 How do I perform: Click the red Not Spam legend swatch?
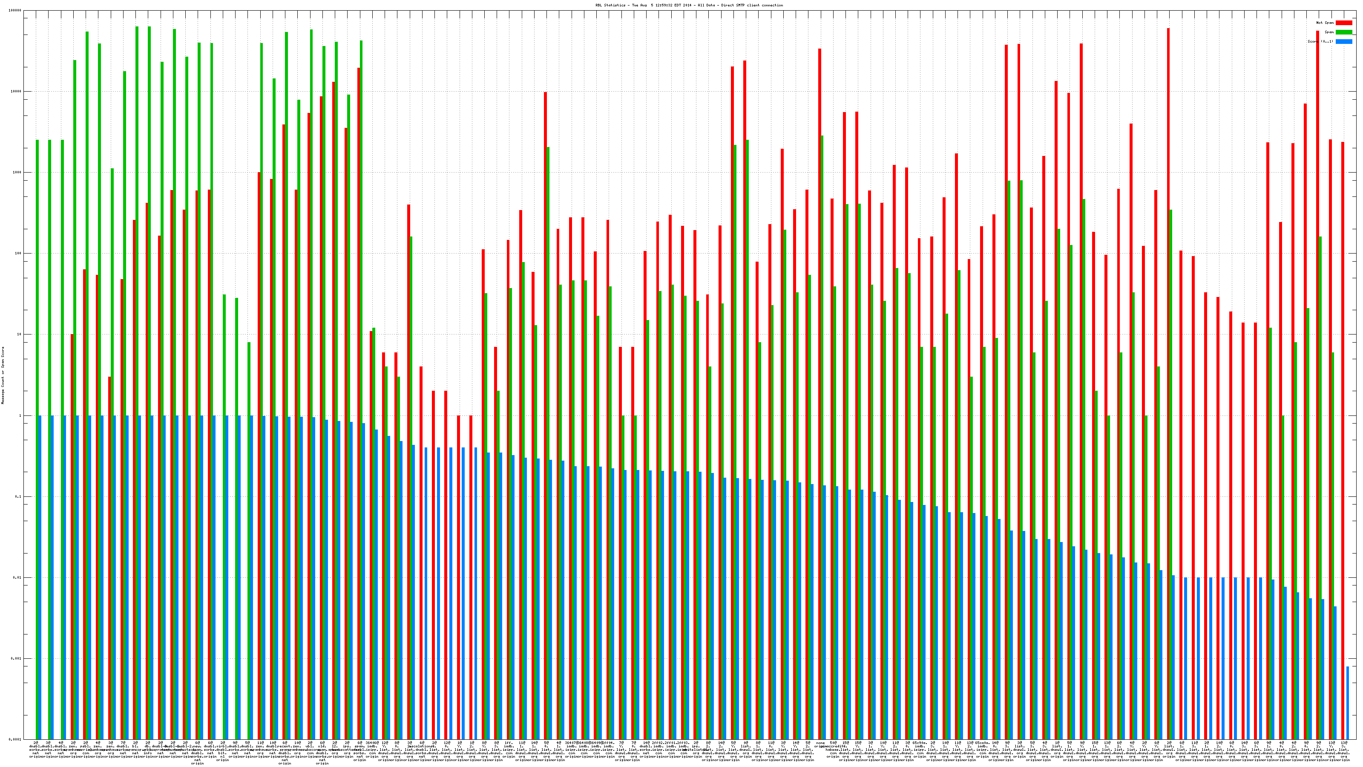point(1343,23)
